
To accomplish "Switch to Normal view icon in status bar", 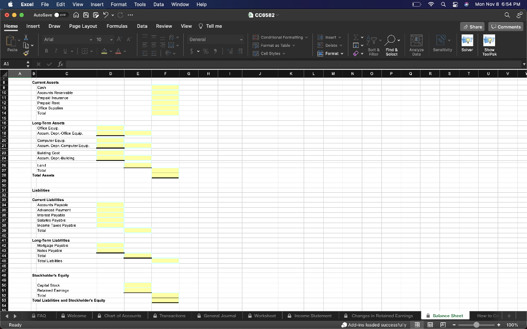I will click(417, 325).
